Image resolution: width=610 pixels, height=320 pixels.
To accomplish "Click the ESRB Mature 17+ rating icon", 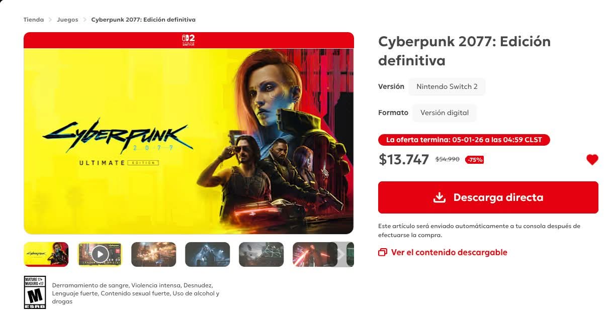I will tap(35, 292).
